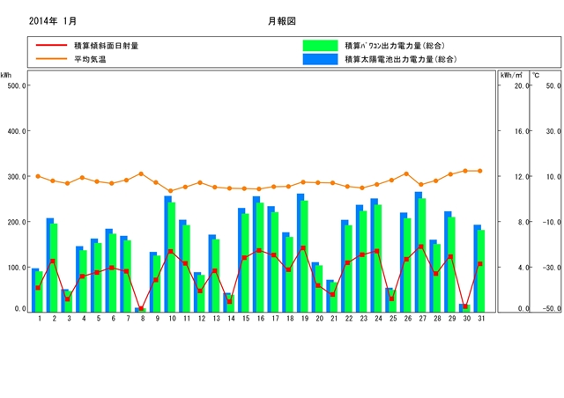Click the 300.0 value on kWh axis

point(17,177)
